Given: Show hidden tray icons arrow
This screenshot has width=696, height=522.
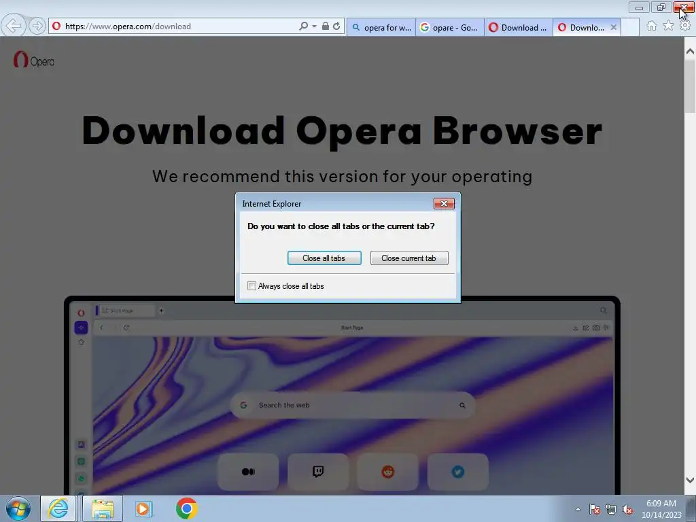Looking at the screenshot, I should 578,509.
